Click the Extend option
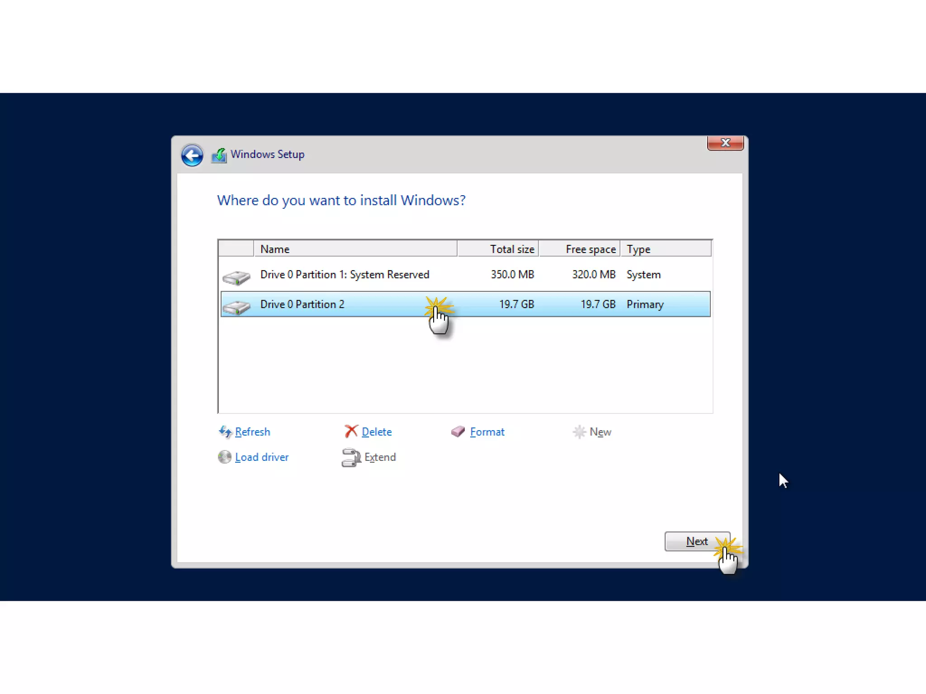 pos(380,457)
